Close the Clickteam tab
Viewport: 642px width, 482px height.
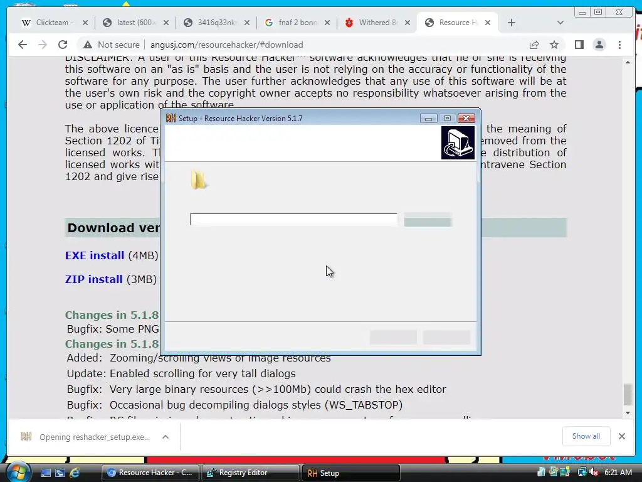coord(85,23)
